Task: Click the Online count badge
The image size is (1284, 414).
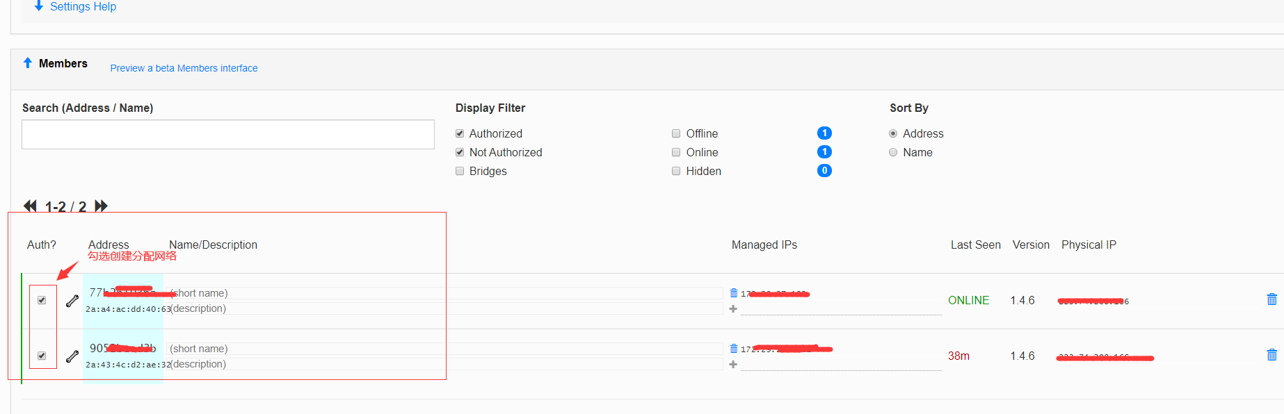Action: 824,152
